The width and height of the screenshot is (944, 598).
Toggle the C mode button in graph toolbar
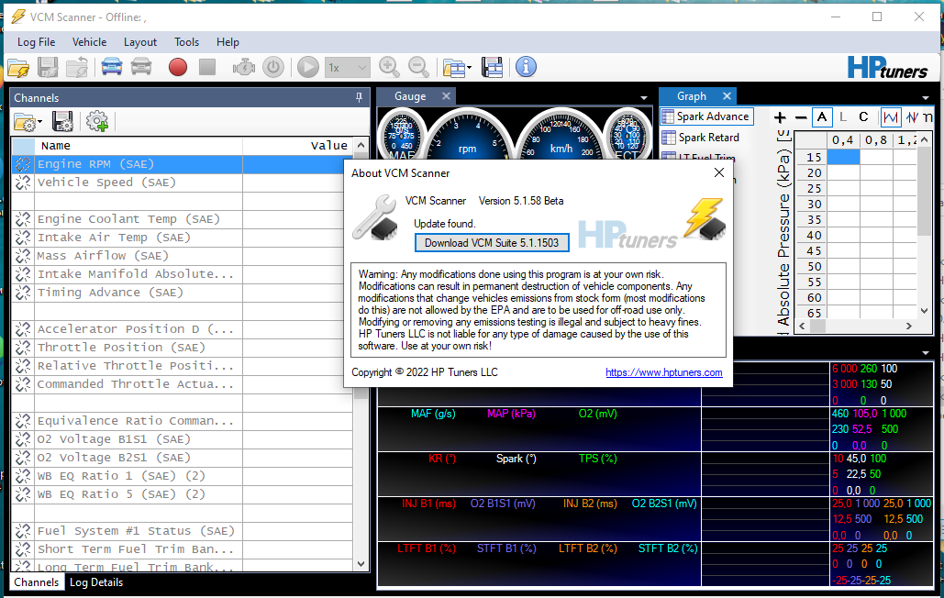click(x=863, y=117)
